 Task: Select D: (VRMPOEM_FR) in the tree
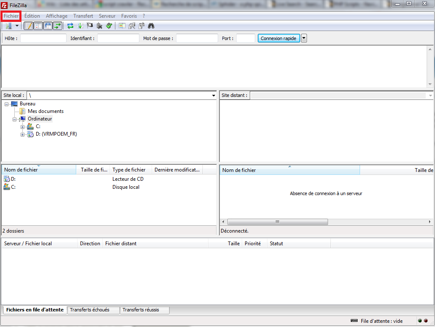56,134
